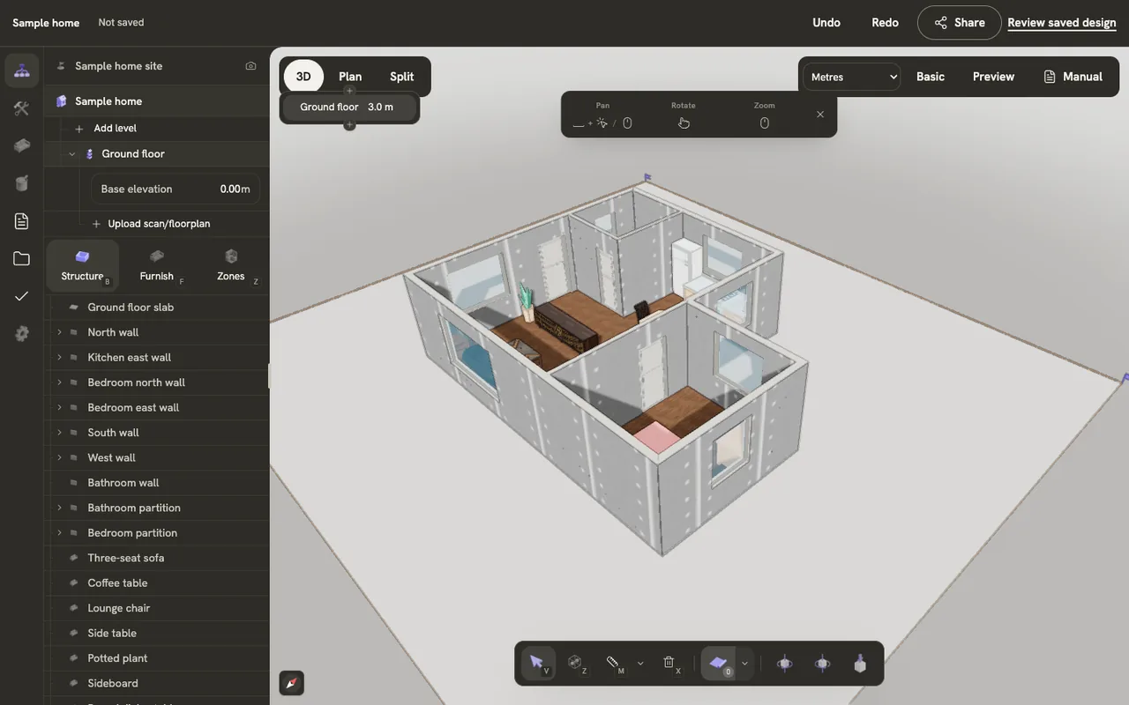Select Side table in list
The image size is (1129, 705).
click(157, 633)
